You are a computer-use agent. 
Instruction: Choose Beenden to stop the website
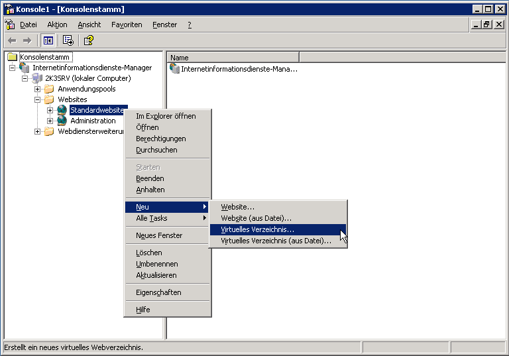(166, 178)
